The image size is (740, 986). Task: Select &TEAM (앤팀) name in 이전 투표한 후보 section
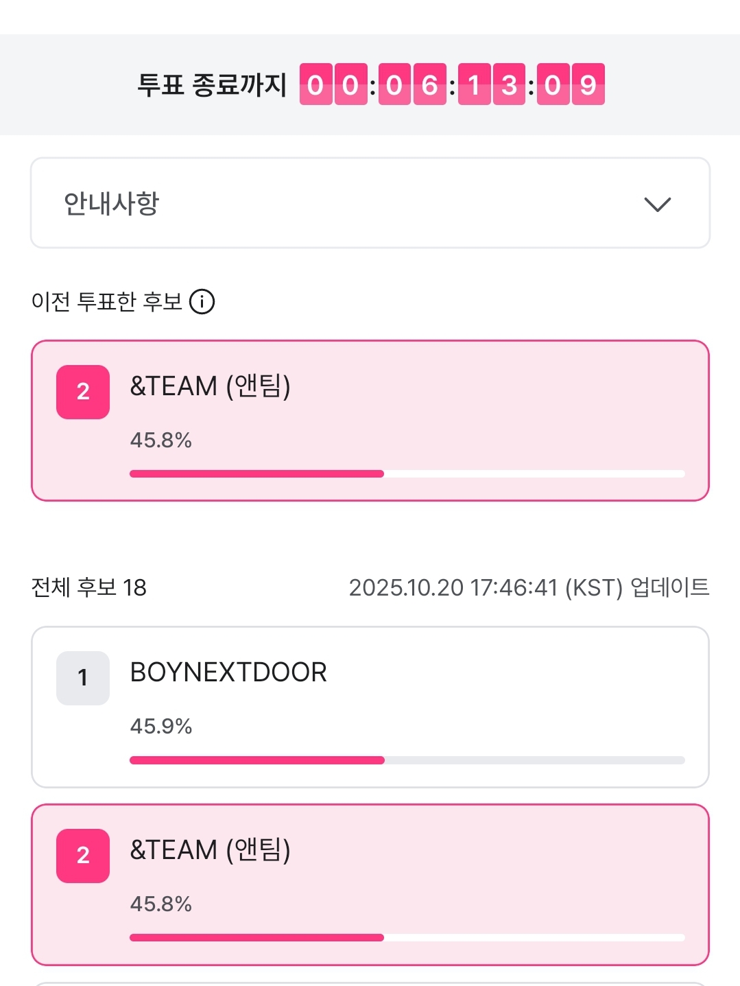[210, 386]
